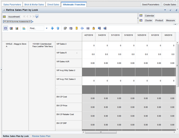This screenshot has height=138, width=179.
Task: Select the 6/8/2019 column header
Action: (x=168, y=37)
